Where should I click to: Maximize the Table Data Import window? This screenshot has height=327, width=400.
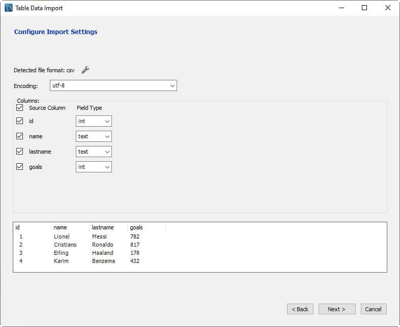[x=364, y=8]
